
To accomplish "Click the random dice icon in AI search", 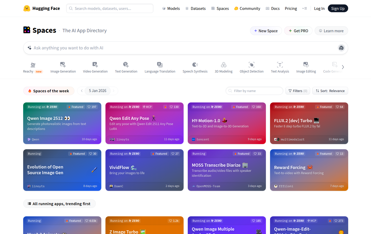I will pyautogui.click(x=341, y=48).
